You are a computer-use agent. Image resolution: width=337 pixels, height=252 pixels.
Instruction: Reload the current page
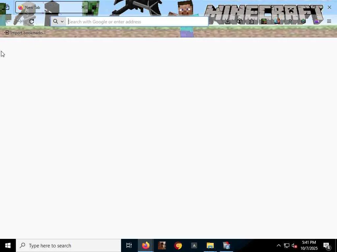coord(32,21)
